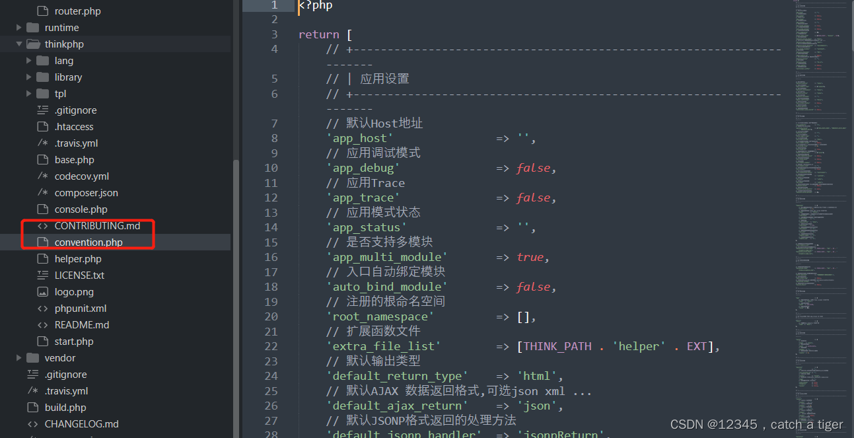Click the library folder icon
Screen dimensions: 854x438
coord(43,77)
